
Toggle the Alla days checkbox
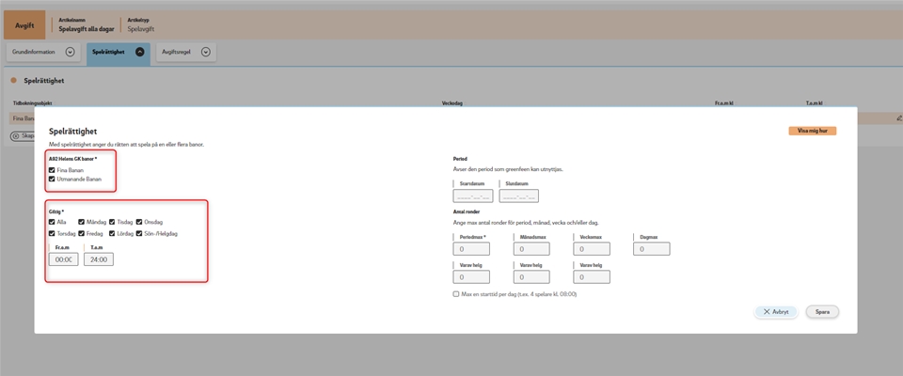52,223
